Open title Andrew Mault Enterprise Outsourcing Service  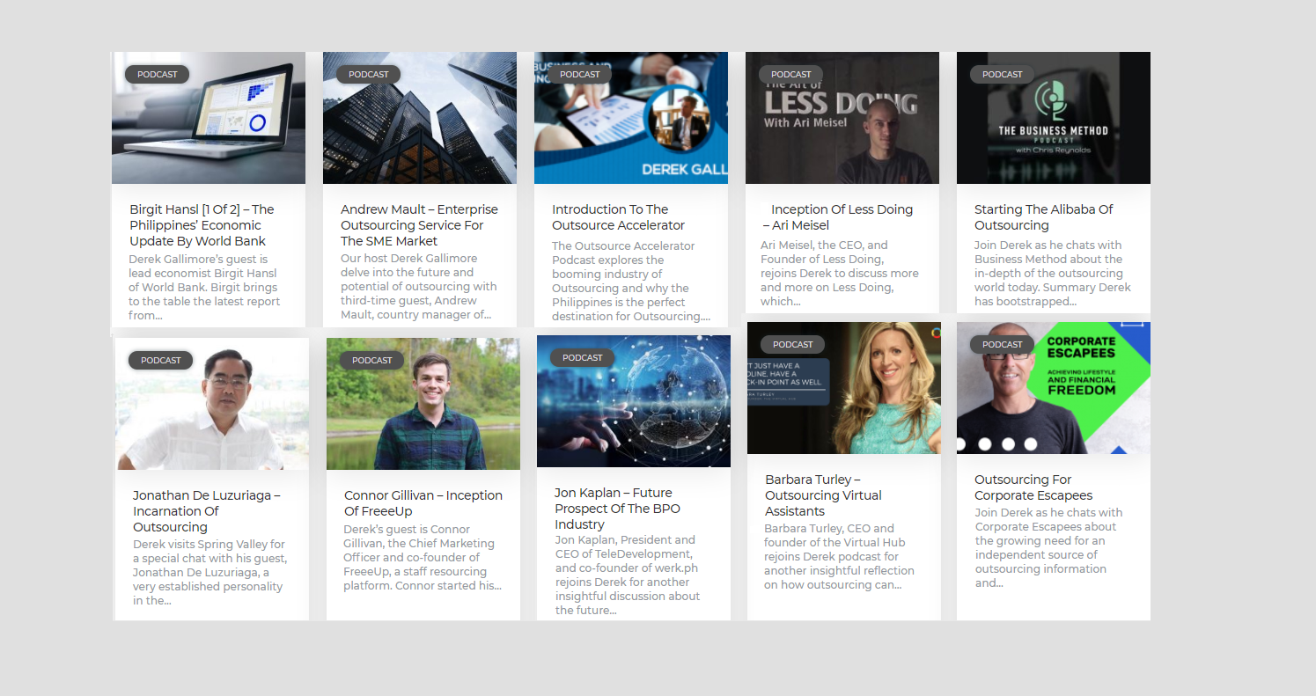419,225
